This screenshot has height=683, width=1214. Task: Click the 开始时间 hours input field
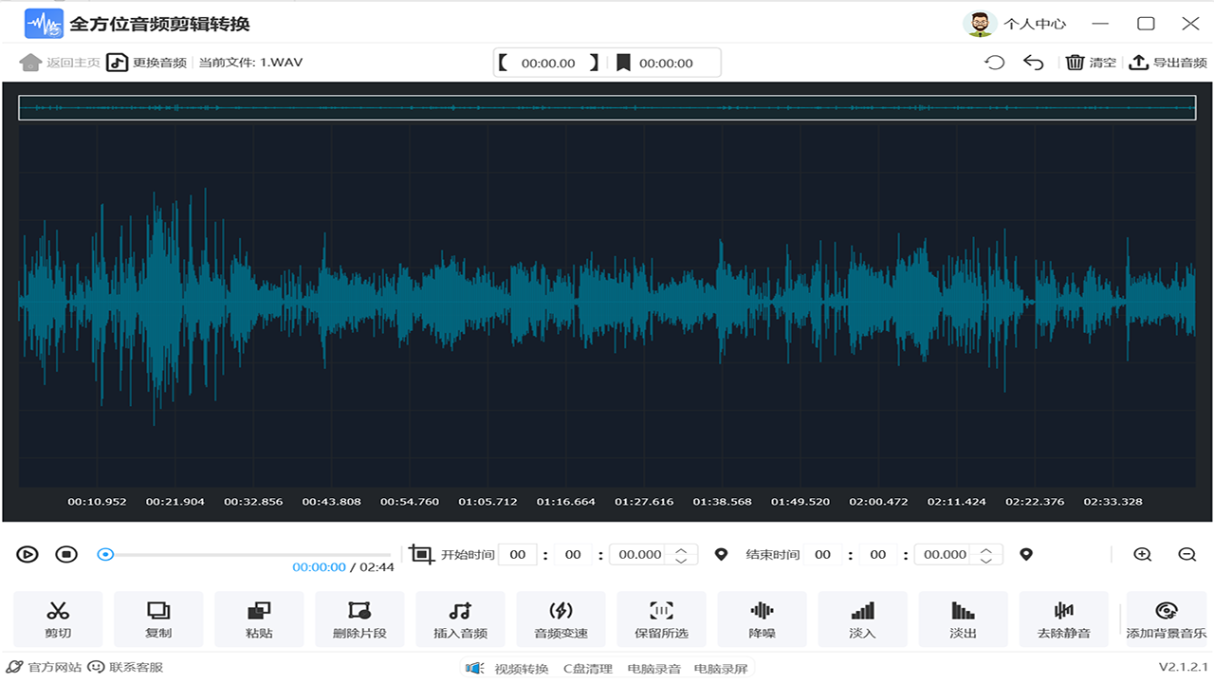(518, 555)
